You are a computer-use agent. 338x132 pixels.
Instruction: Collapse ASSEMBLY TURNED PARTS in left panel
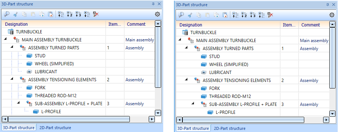coord(12,47)
